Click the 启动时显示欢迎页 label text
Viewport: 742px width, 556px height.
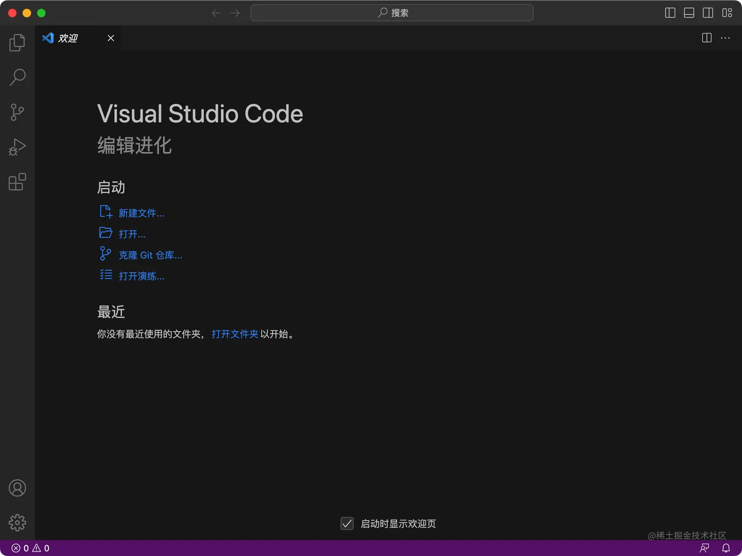tap(398, 524)
